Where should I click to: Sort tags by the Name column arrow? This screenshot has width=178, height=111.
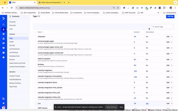click(42, 32)
